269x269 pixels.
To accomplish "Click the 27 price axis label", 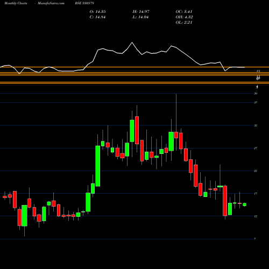I will pos(256,148).
